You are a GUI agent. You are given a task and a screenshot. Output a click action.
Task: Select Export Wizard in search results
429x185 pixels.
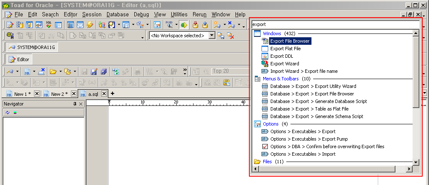[285, 64]
